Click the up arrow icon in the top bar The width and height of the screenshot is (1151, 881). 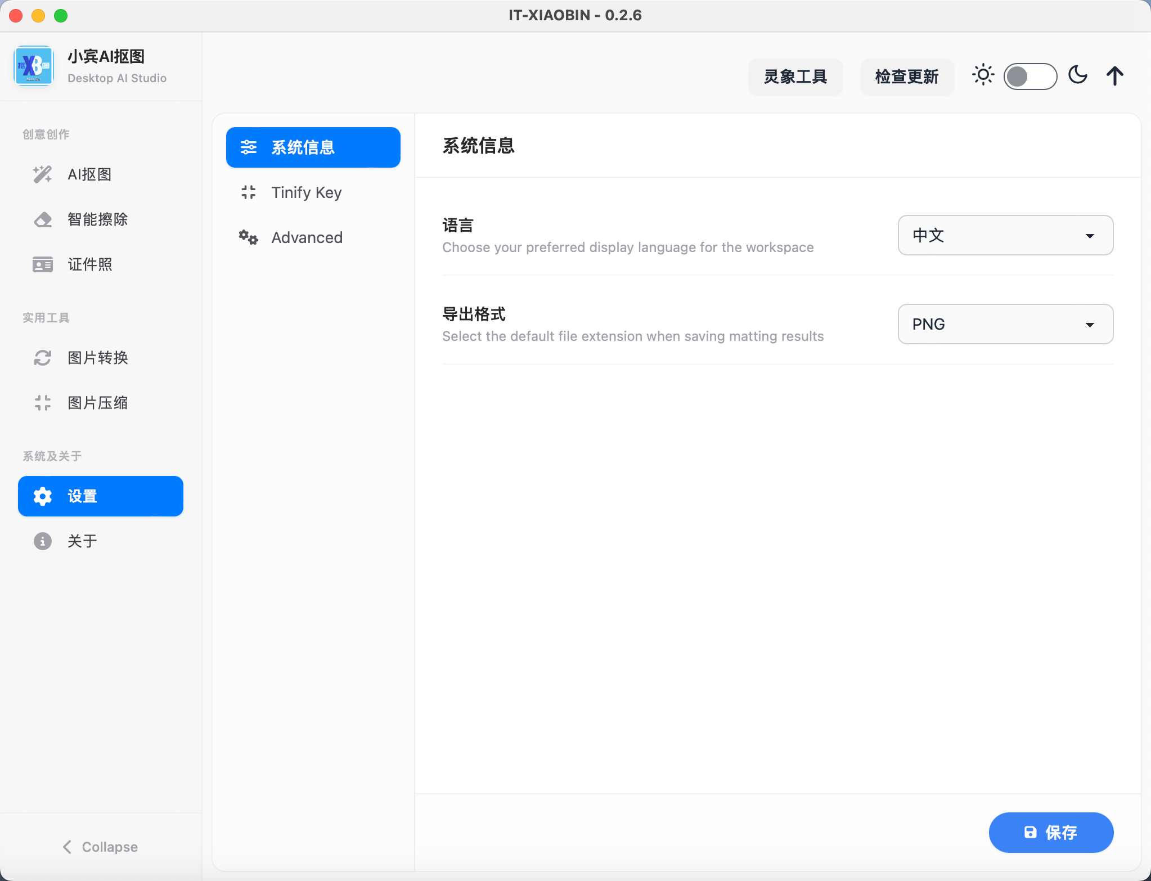1114,76
